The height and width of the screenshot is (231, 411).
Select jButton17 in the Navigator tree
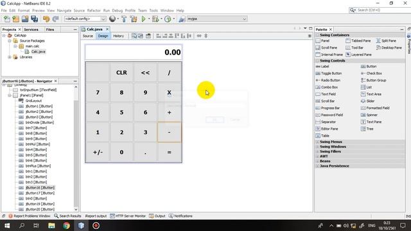coord(40,193)
